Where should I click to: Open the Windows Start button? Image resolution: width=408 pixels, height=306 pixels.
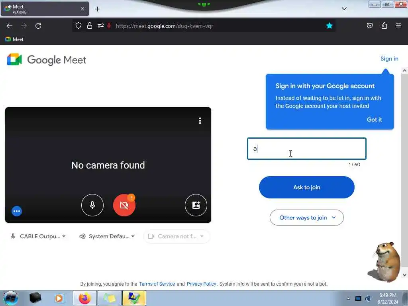coord(10,298)
